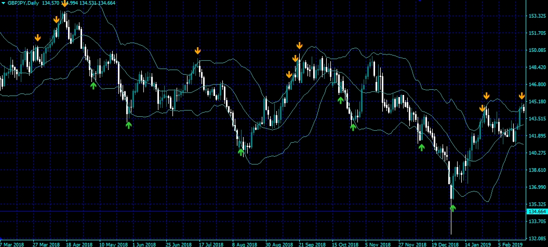The image size is (548, 247).
Task: Click the 148.420 price scale label
Action: click(537, 67)
